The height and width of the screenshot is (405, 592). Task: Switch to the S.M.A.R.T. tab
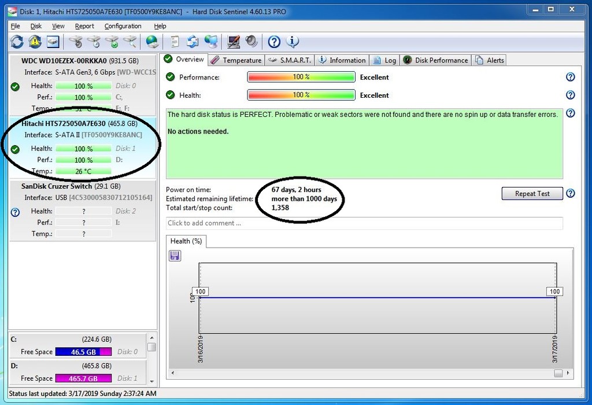[x=290, y=60]
